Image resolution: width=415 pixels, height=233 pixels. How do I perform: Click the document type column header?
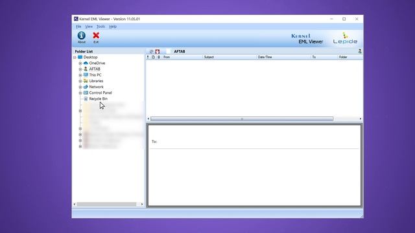(x=153, y=57)
